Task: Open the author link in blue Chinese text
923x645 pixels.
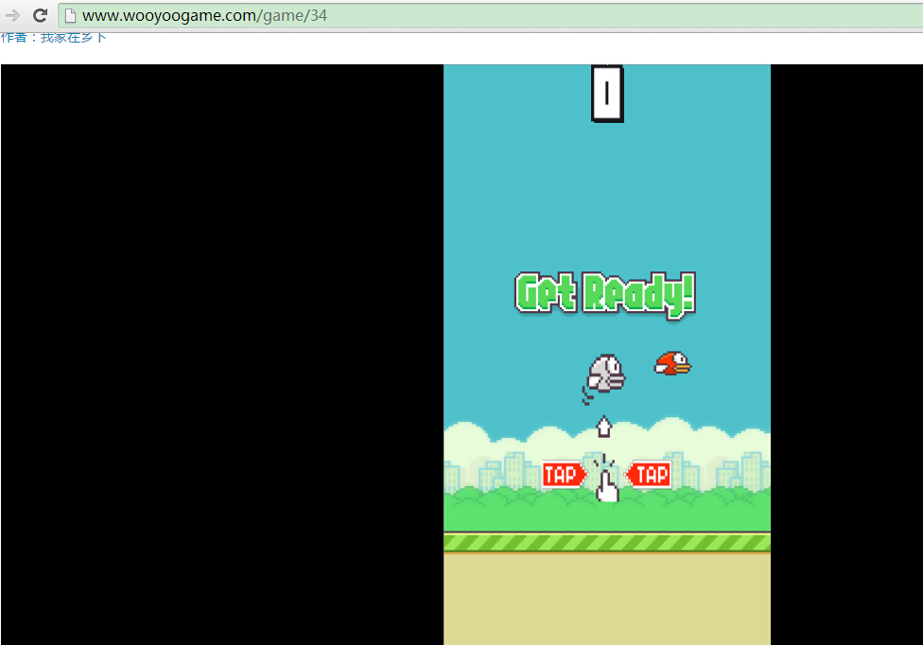Action: [54, 38]
